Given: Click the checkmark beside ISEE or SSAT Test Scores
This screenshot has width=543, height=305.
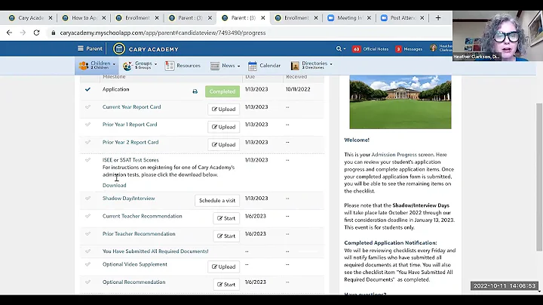Looking at the screenshot, I should coord(87,160).
